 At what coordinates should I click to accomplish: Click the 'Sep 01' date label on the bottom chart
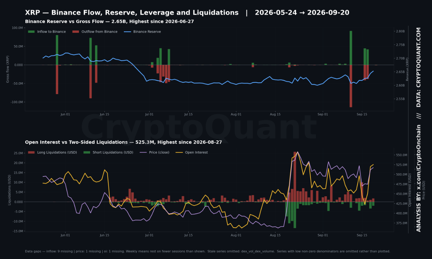coord(323,235)
